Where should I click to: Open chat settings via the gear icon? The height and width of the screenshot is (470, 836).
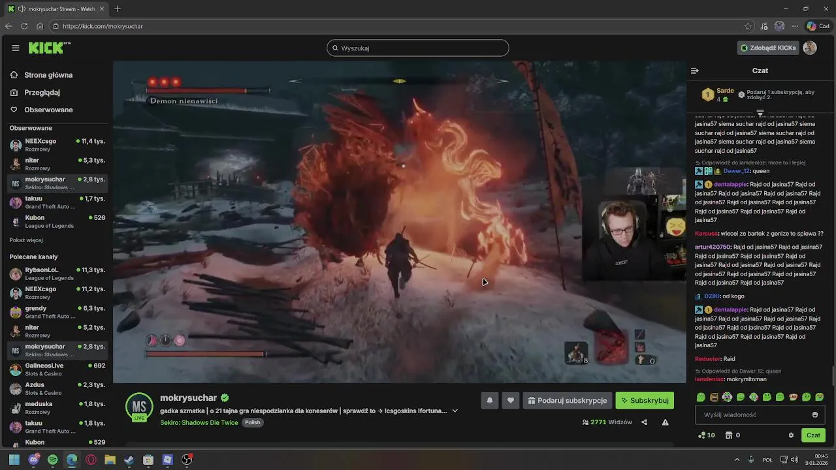point(791,435)
